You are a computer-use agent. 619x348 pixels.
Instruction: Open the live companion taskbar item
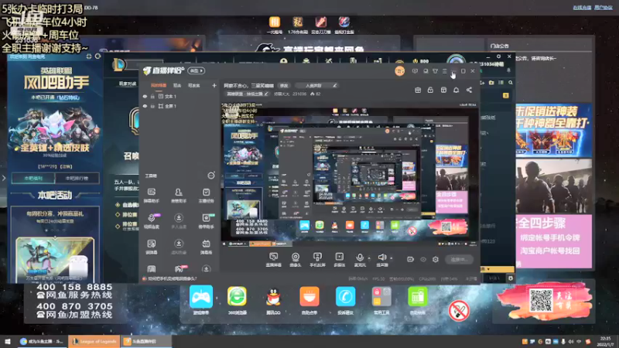tap(145, 341)
